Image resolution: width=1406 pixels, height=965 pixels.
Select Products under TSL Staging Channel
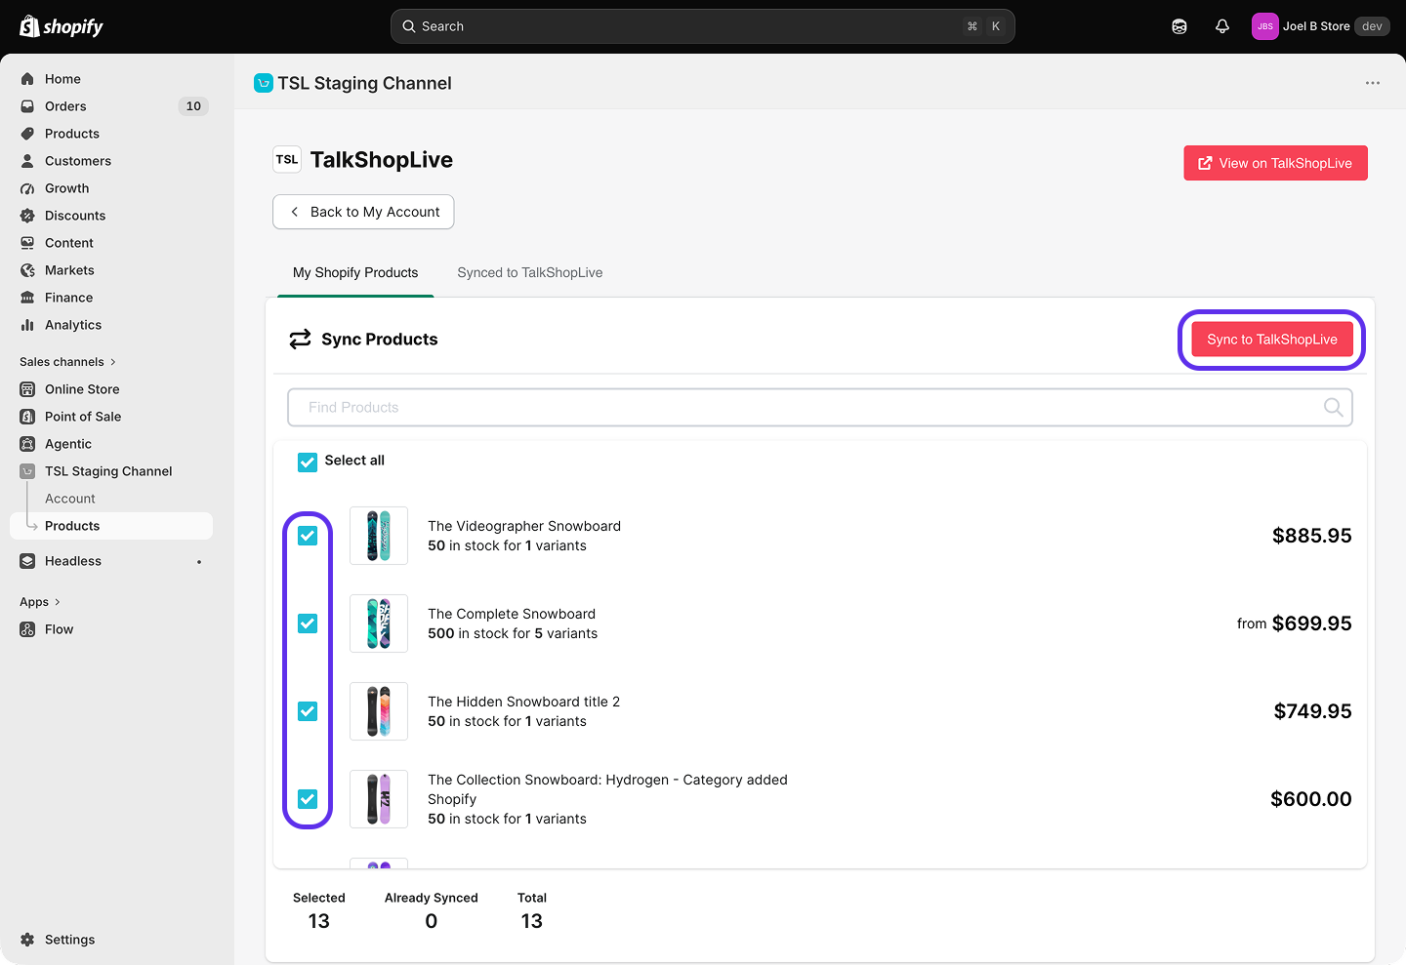point(111,526)
